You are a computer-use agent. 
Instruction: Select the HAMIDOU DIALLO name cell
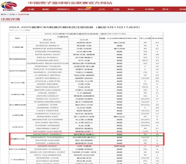[48, 114]
